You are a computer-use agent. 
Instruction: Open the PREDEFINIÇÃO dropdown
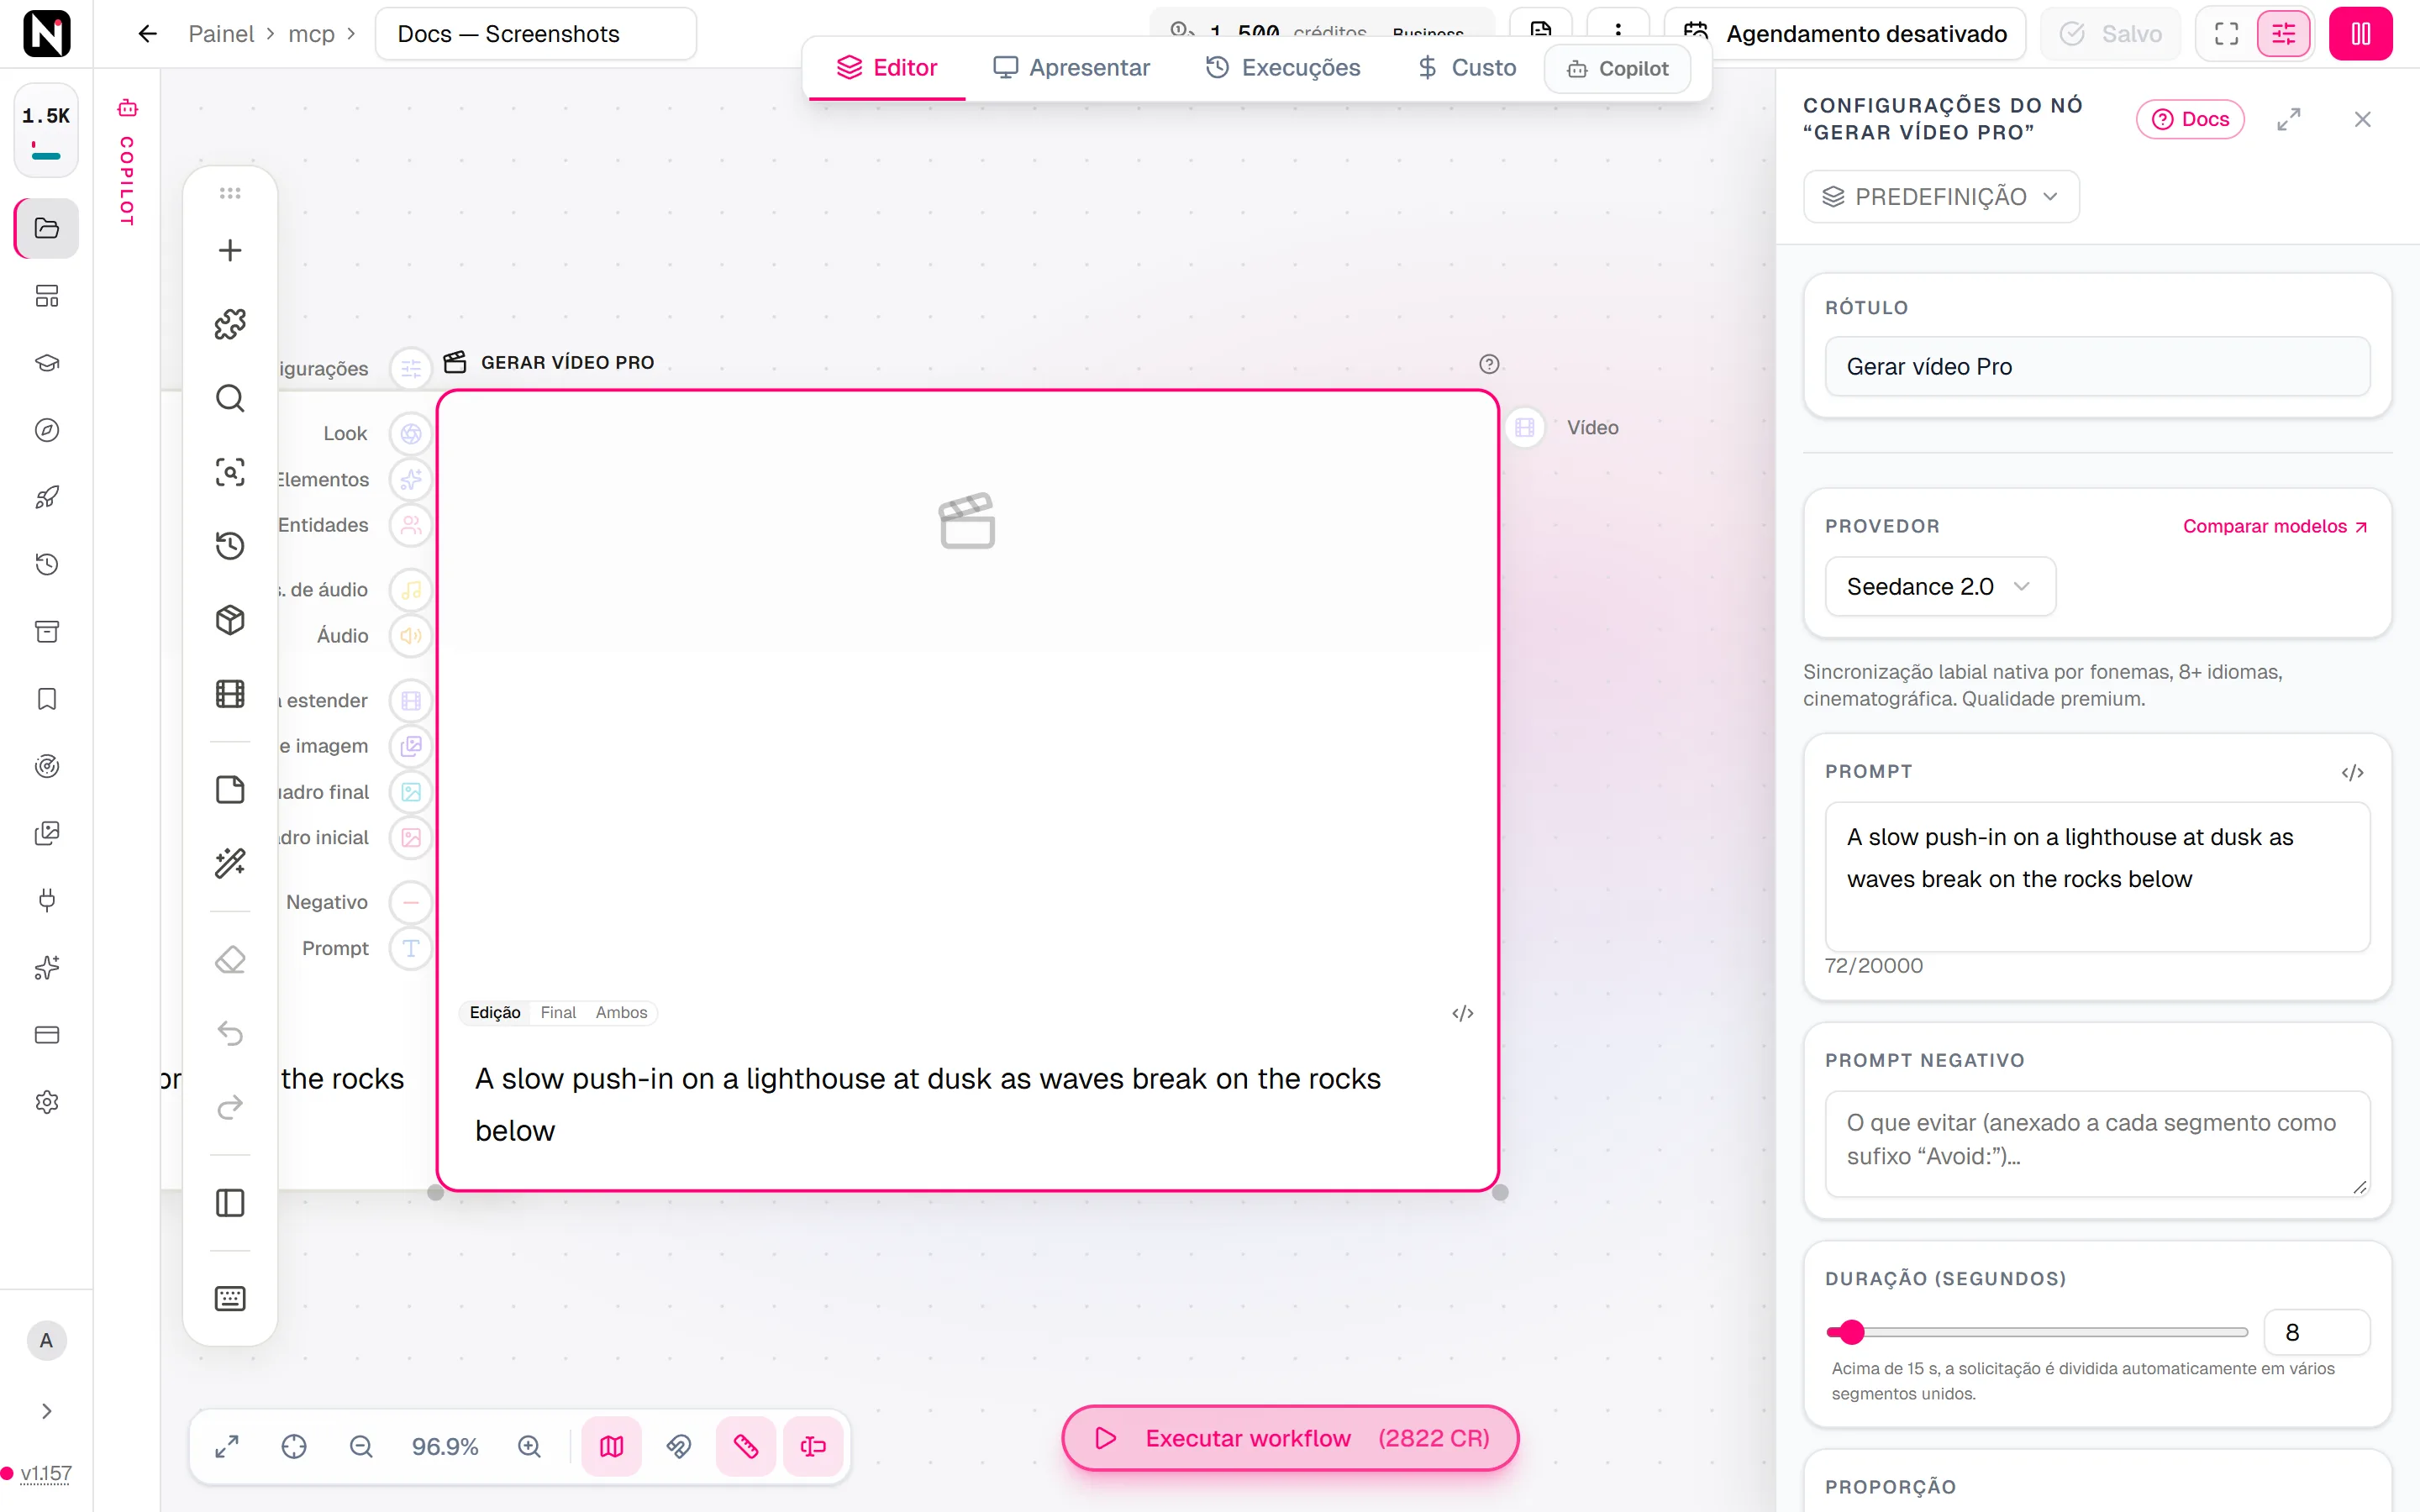pyautogui.click(x=1941, y=196)
